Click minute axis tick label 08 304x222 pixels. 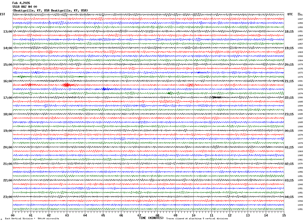tap(157, 215)
